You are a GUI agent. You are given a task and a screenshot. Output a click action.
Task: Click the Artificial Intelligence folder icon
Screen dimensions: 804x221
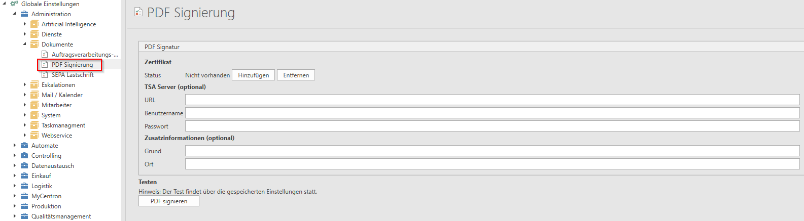click(x=34, y=24)
